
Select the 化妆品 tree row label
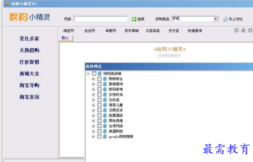pos(114,100)
